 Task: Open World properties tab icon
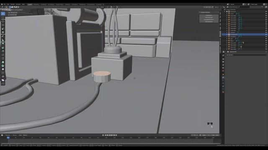(223, 71)
